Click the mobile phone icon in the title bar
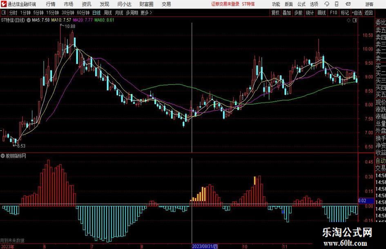 [x=337, y=4]
